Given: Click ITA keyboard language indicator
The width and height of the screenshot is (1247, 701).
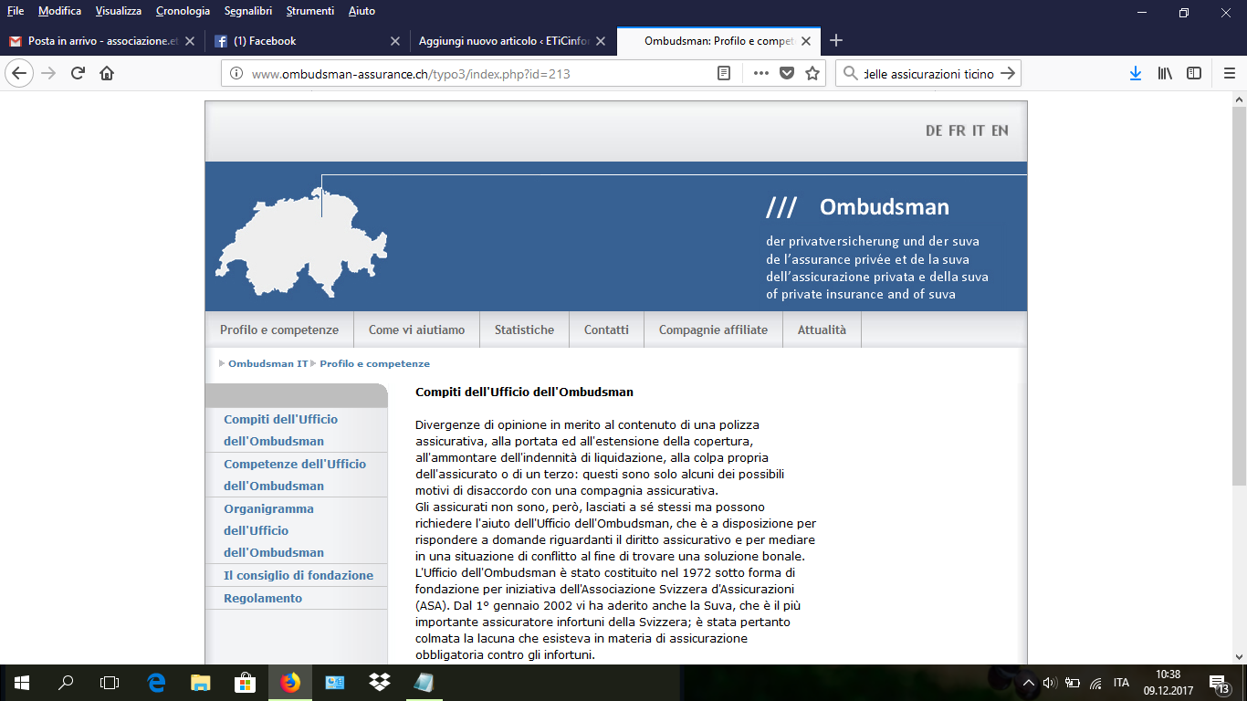Looking at the screenshot, I should pyautogui.click(x=1121, y=683).
